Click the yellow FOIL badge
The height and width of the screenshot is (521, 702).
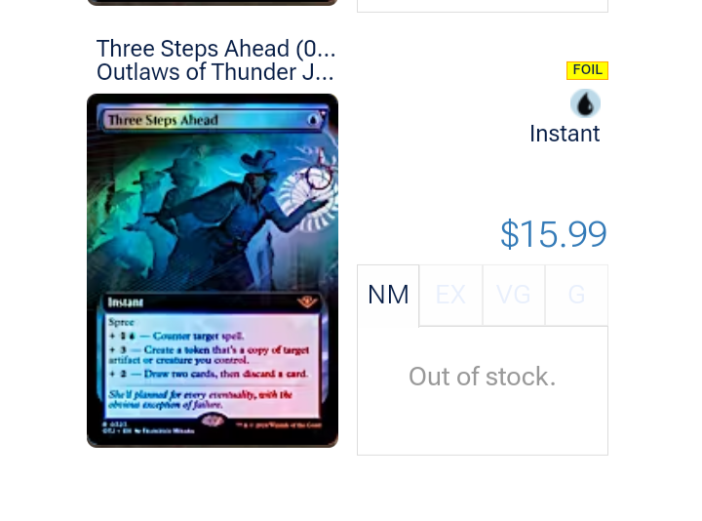[x=587, y=70]
